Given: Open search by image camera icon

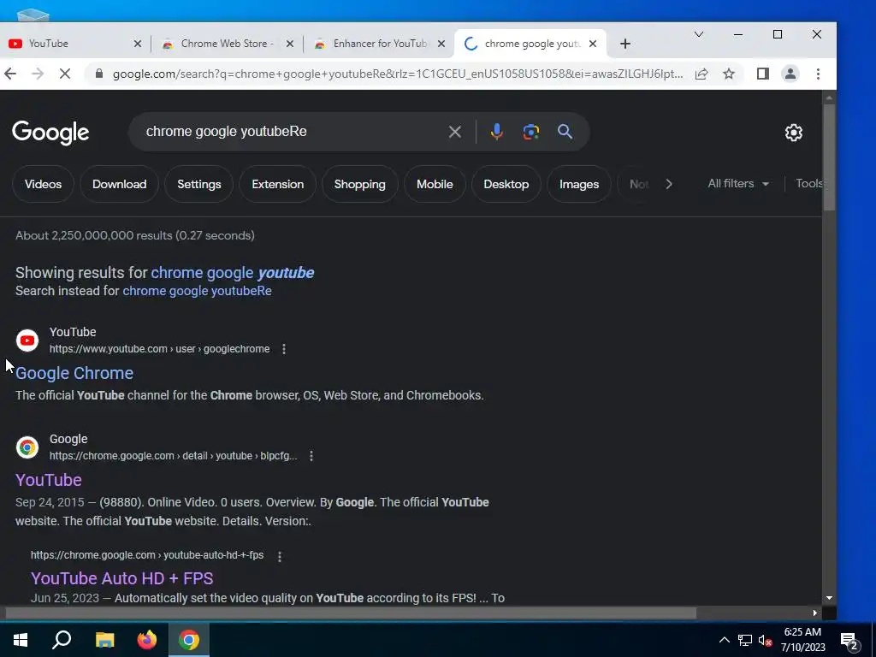Looking at the screenshot, I should (530, 132).
